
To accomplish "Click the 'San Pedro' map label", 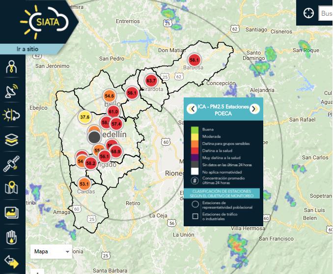I will click(111, 59).
